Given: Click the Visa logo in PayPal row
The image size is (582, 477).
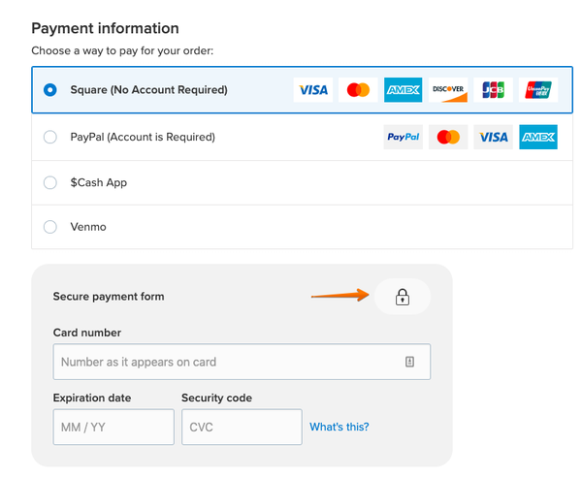Looking at the screenshot, I should (x=494, y=137).
